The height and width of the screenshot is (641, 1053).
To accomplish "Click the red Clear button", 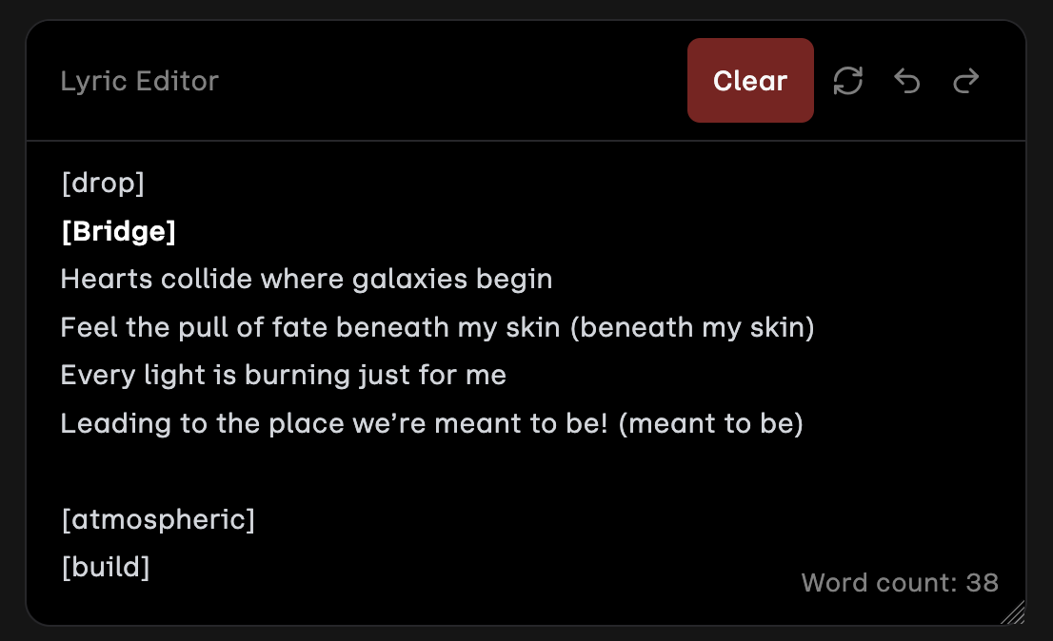I will point(750,81).
